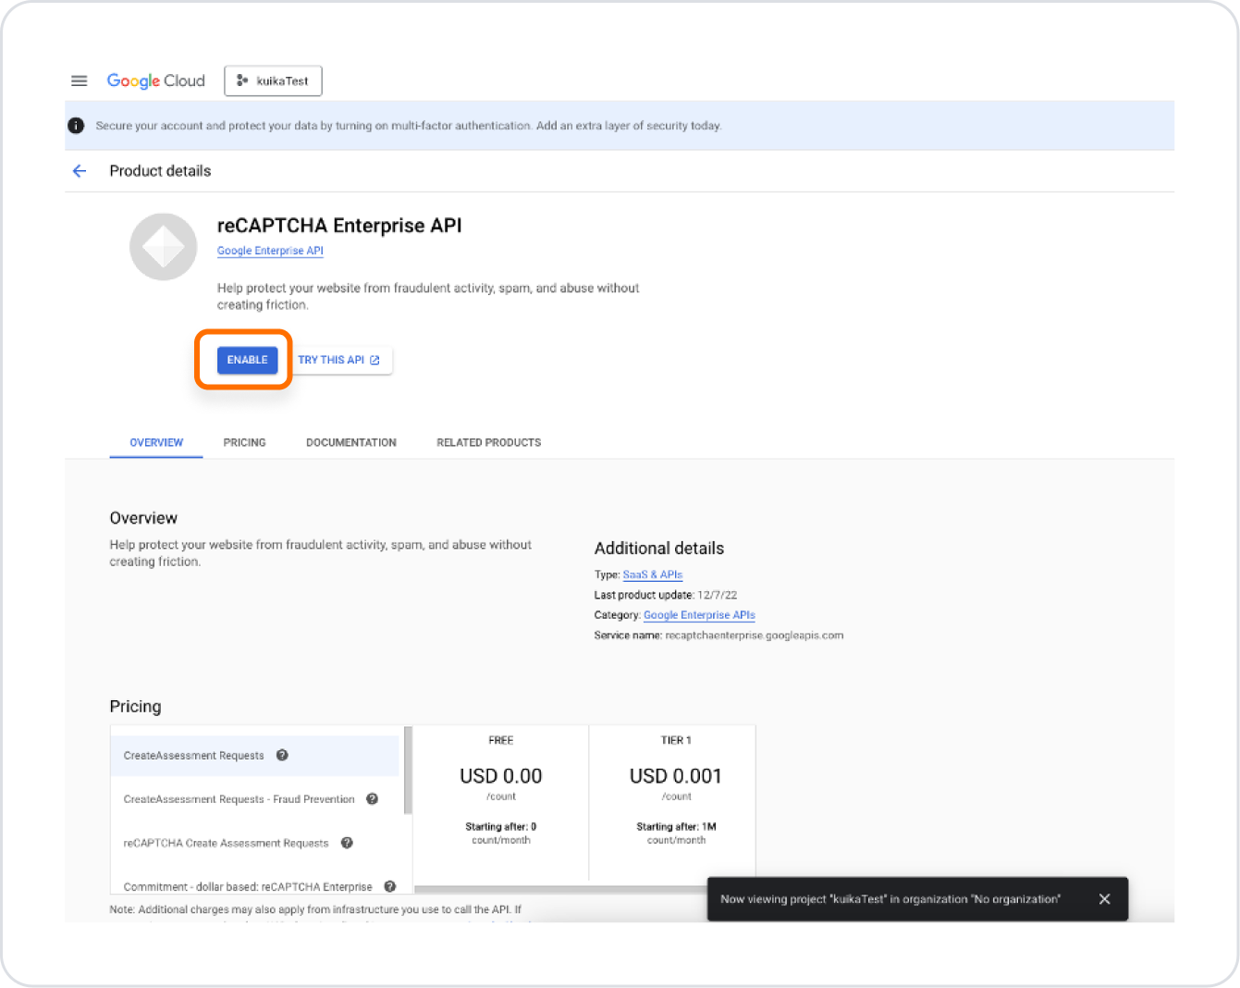Click the help icon beside Fraud Prevention
The width and height of the screenshot is (1240, 988).
pyautogui.click(x=372, y=798)
